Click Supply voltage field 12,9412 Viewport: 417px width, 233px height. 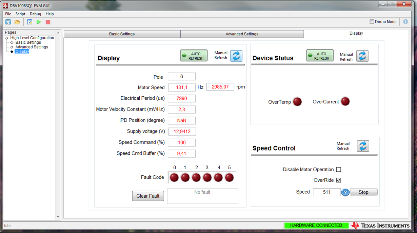coord(182,132)
